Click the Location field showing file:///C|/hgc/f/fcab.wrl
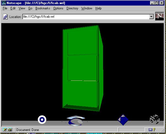166x134 pixels. tap(86, 17)
